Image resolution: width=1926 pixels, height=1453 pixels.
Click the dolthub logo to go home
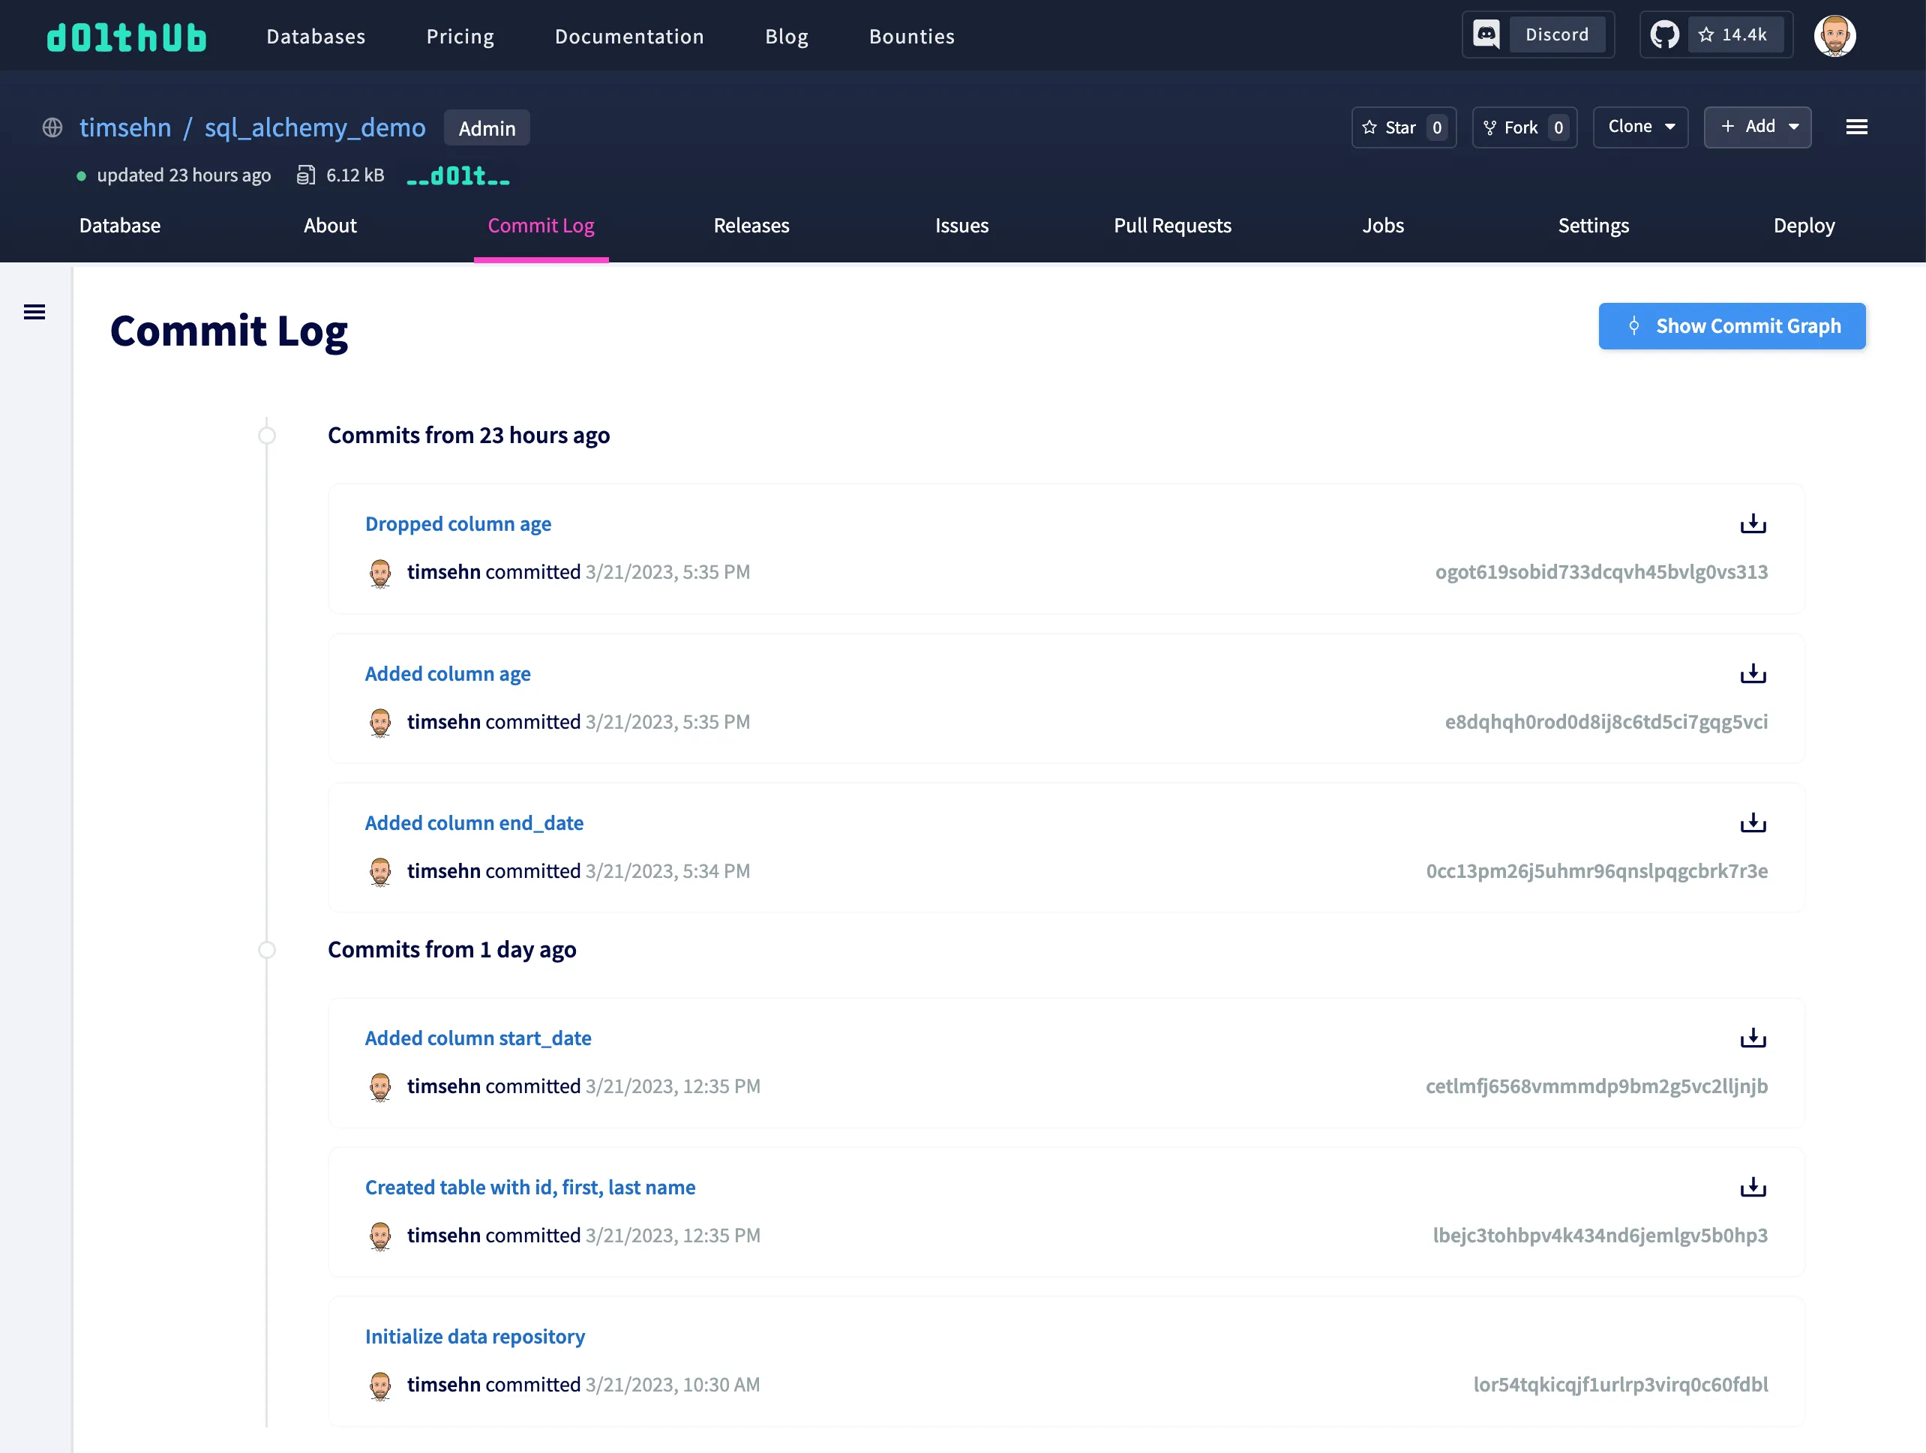[x=127, y=36]
